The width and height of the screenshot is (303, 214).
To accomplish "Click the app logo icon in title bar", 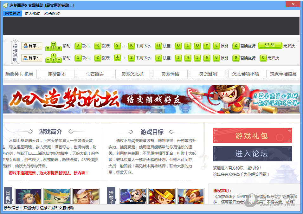I will coord(5,5).
